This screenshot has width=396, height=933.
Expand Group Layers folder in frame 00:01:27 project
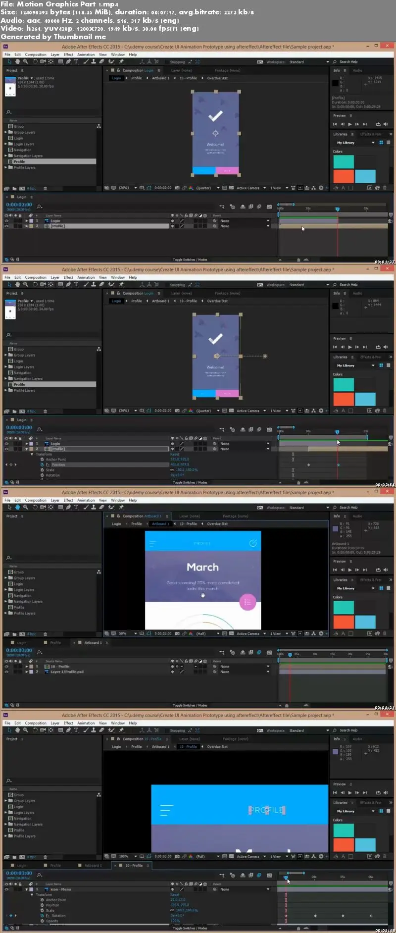click(6, 132)
